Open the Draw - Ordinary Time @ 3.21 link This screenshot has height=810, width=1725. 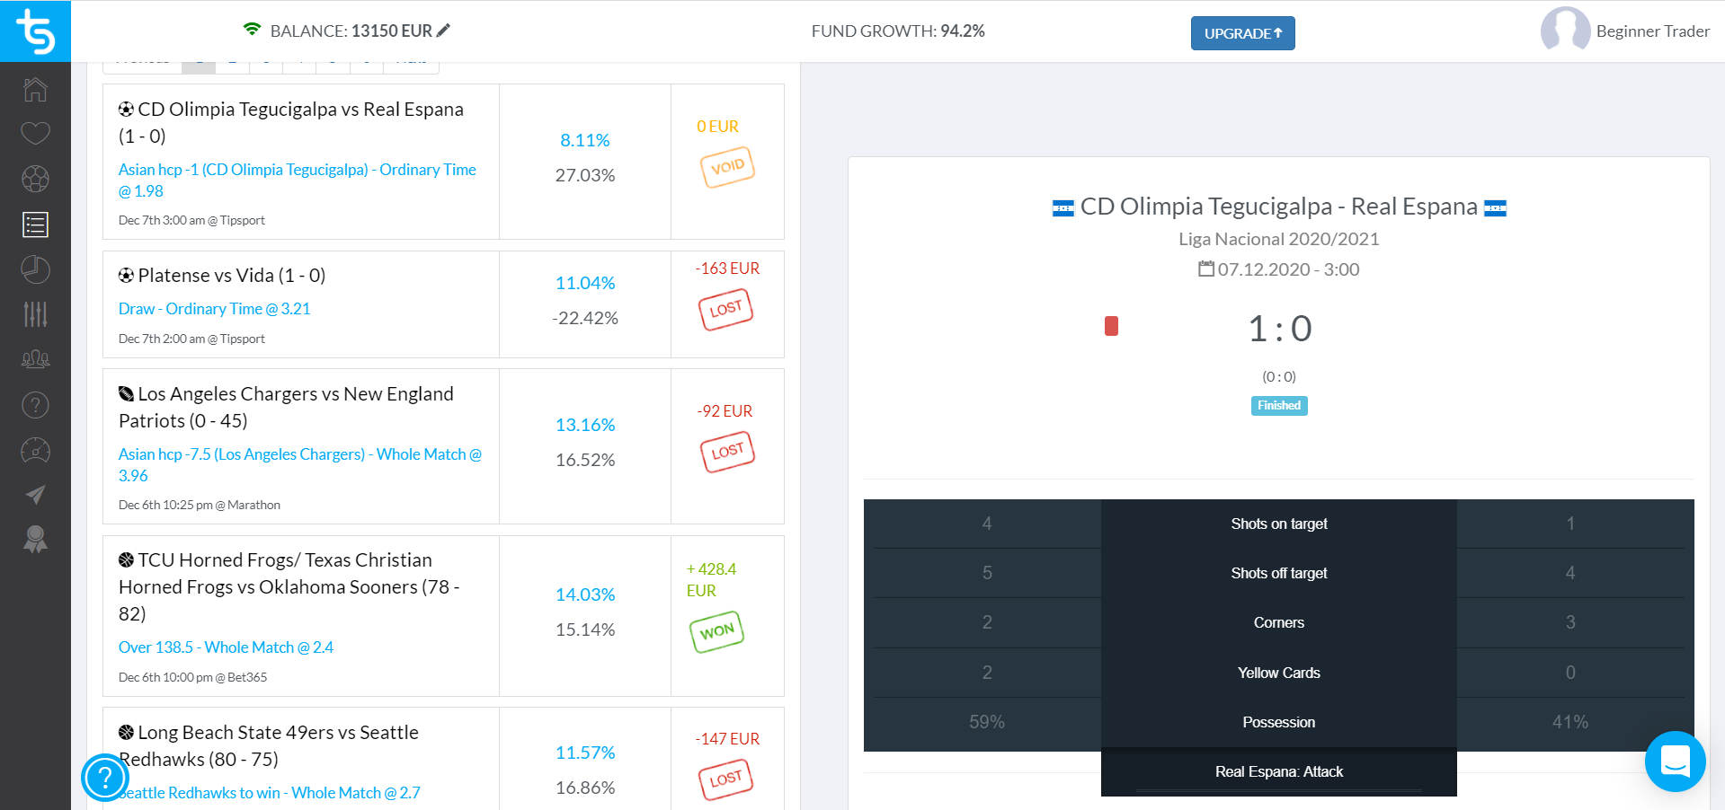[x=214, y=309]
